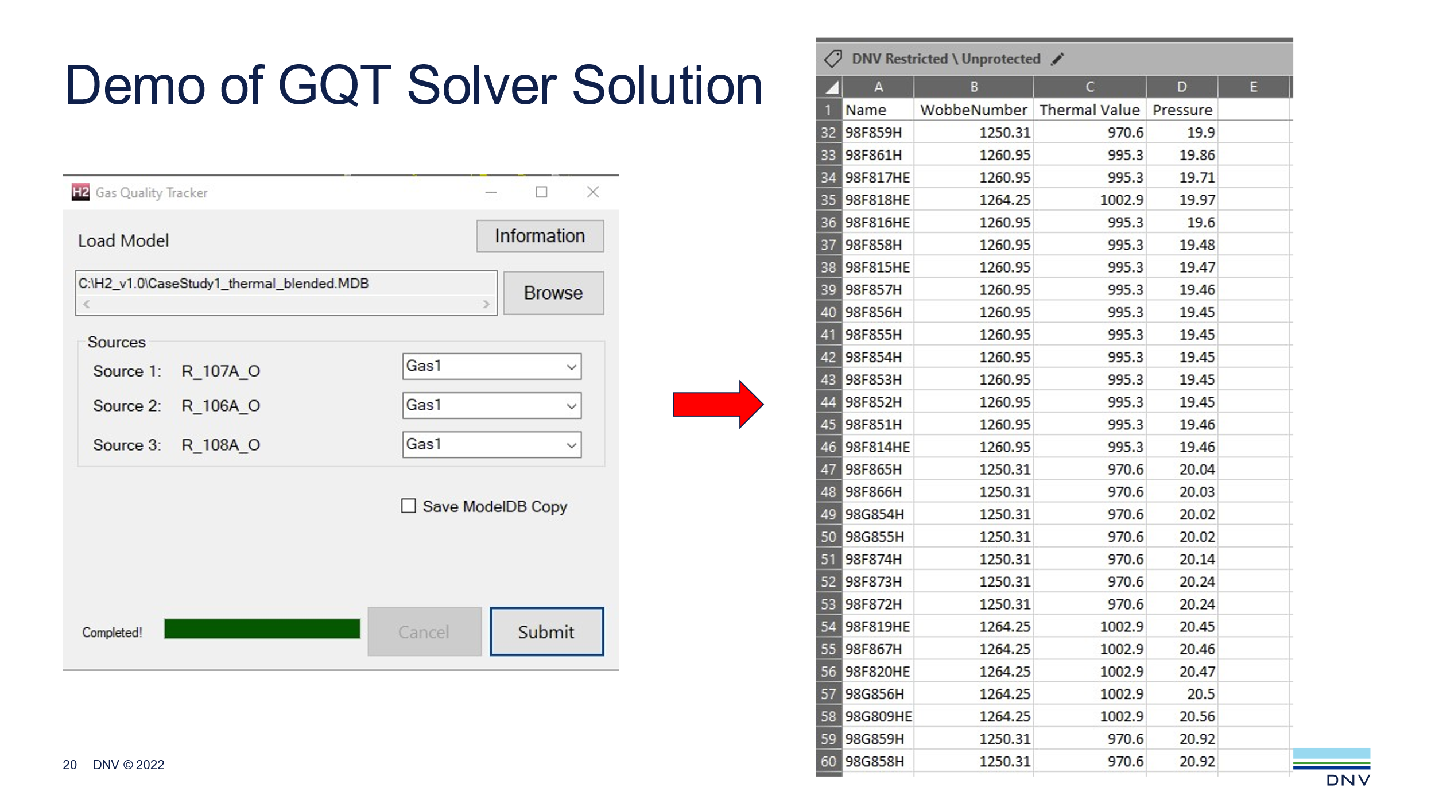Viewport: 1435px width, 807px height.
Task: Click cell 98F818HE
Action: [x=877, y=200]
